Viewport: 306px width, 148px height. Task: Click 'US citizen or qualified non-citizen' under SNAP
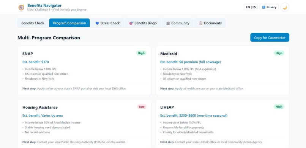(47, 74)
